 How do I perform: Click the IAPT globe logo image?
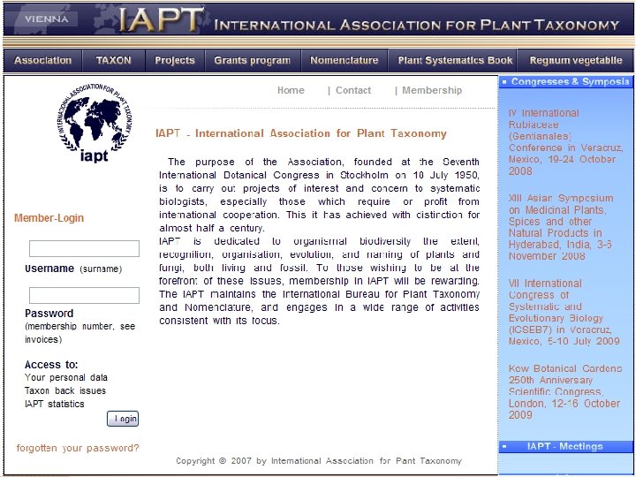coord(95,123)
